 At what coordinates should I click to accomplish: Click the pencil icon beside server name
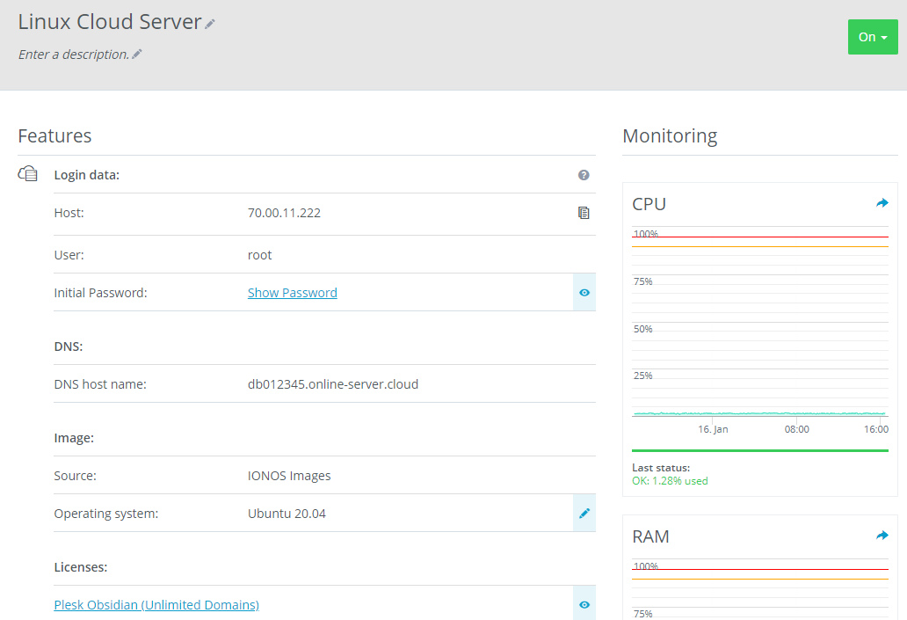click(210, 25)
